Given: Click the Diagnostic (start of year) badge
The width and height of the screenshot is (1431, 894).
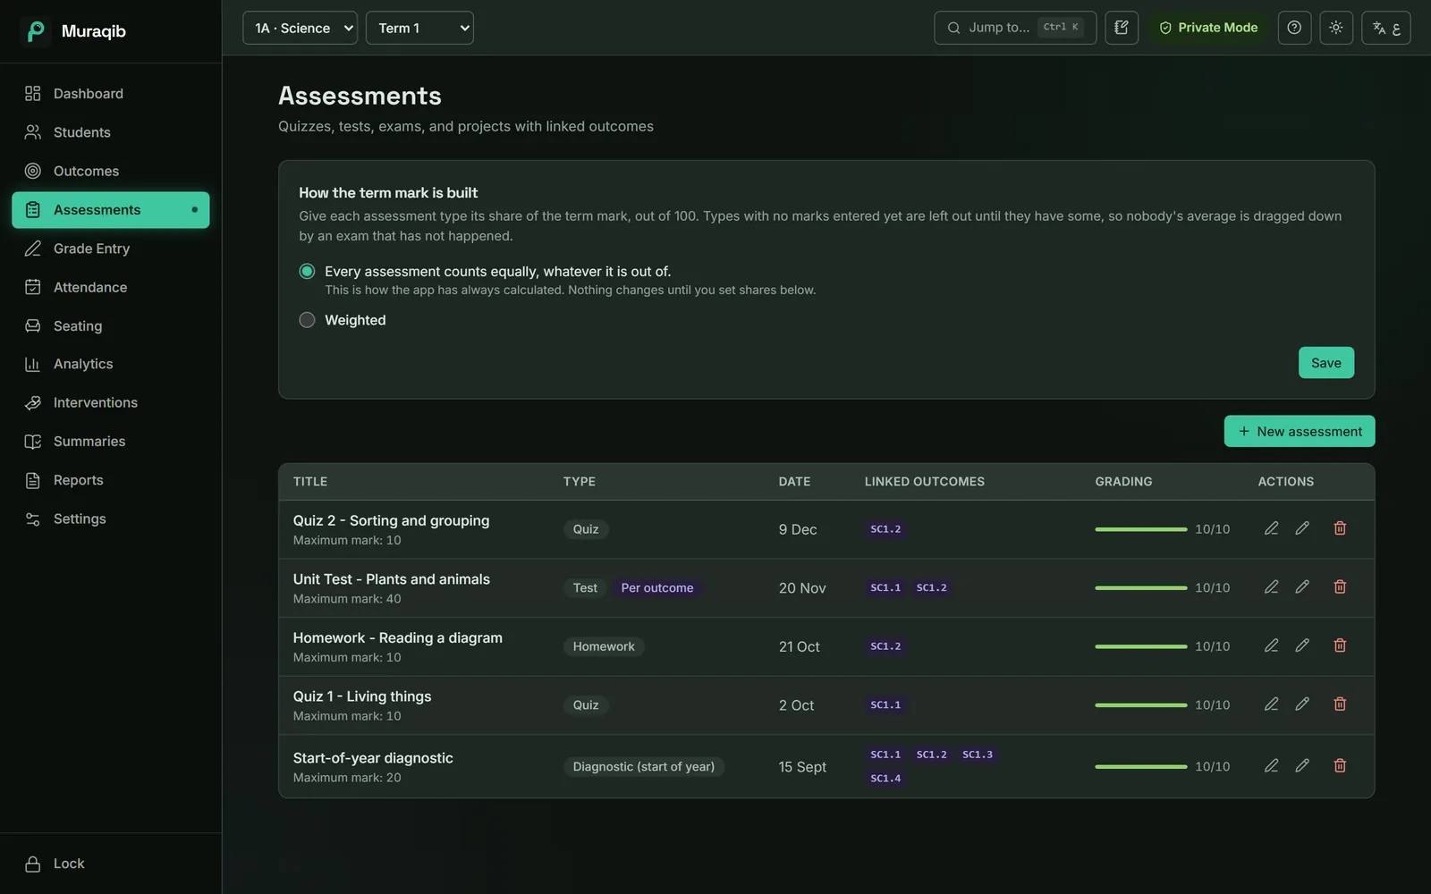Looking at the screenshot, I should pos(644,767).
